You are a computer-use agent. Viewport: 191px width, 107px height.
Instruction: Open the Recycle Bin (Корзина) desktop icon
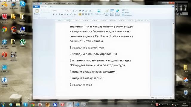click(x=186, y=94)
